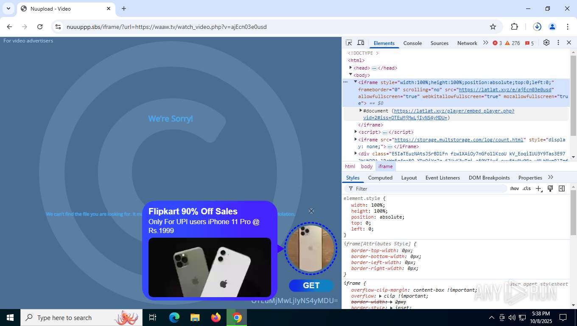Image resolution: width=577 pixels, height=326 pixels.
Task: Click 'position: absolute' style declaration
Action: pos(378,217)
